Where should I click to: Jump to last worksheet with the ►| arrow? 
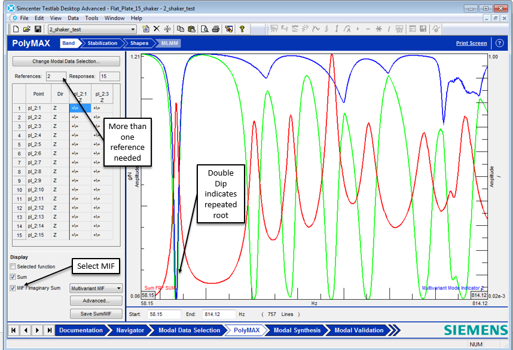point(49,330)
